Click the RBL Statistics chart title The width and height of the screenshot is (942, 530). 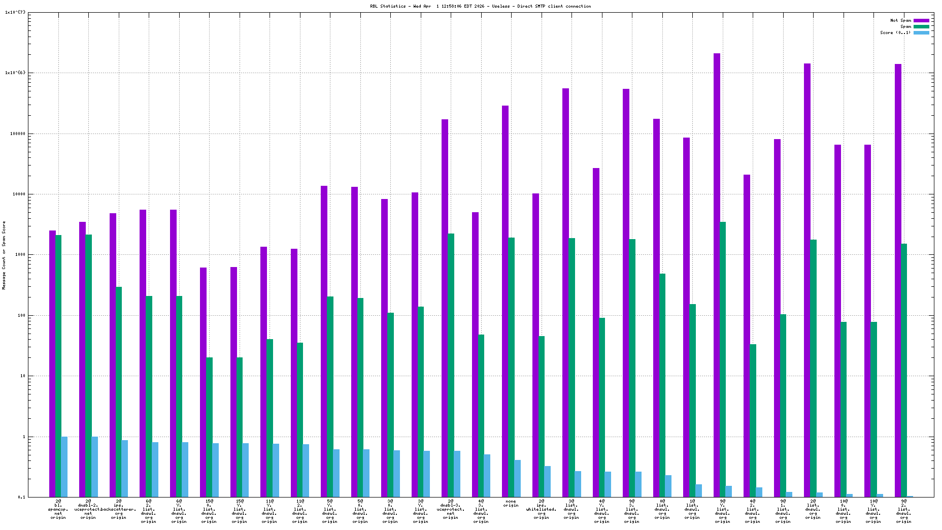coord(480,6)
